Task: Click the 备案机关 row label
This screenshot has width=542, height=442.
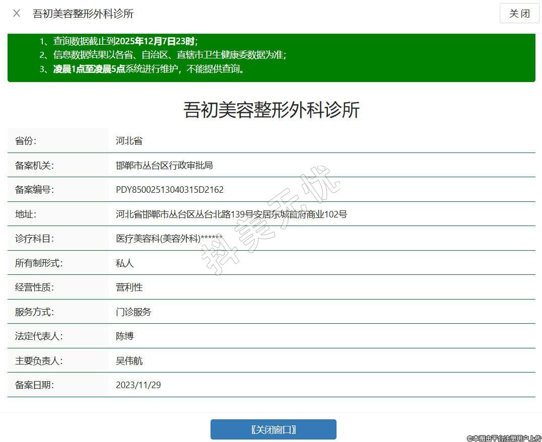Action: 34,166
